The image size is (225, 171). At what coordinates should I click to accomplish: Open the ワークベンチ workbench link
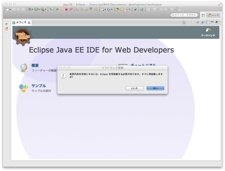coord(208,33)
